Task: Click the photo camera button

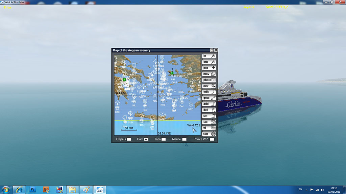Action: point(209,80)
